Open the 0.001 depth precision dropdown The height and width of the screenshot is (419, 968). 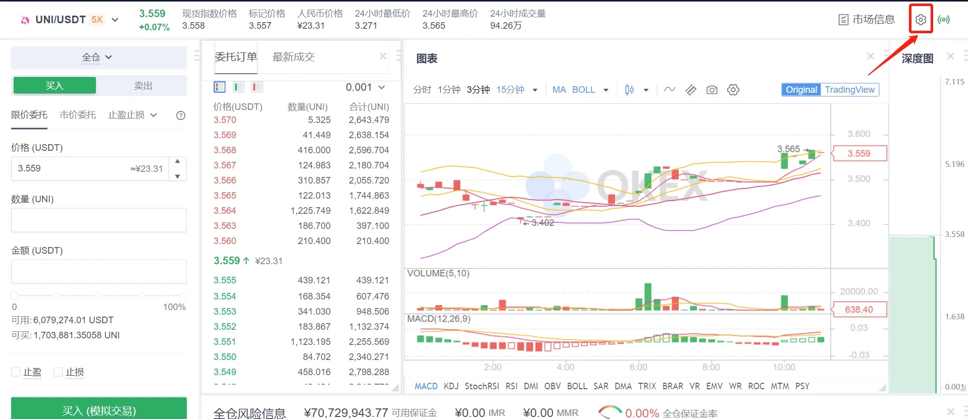tap(365, 87)
